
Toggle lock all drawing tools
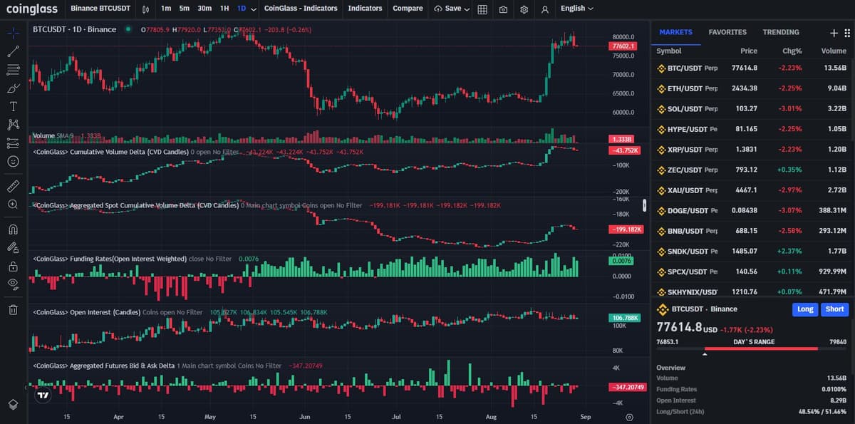pyautogui.click(x=13, y=267)
